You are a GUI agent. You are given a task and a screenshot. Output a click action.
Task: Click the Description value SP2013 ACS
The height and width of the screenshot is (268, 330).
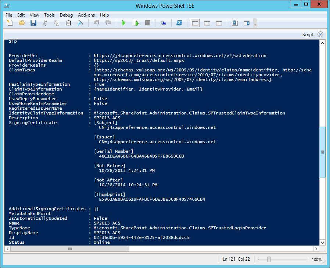pos(107,118)
